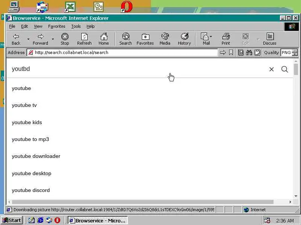The height and width of the screenshot is (225, 301).
Task: Click the vertical scrollbar down arrow
Action: click(296, 196)
